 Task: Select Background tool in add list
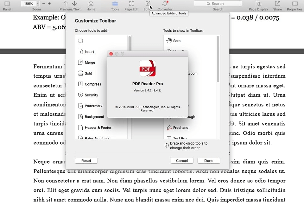click(x=101, y=117)
